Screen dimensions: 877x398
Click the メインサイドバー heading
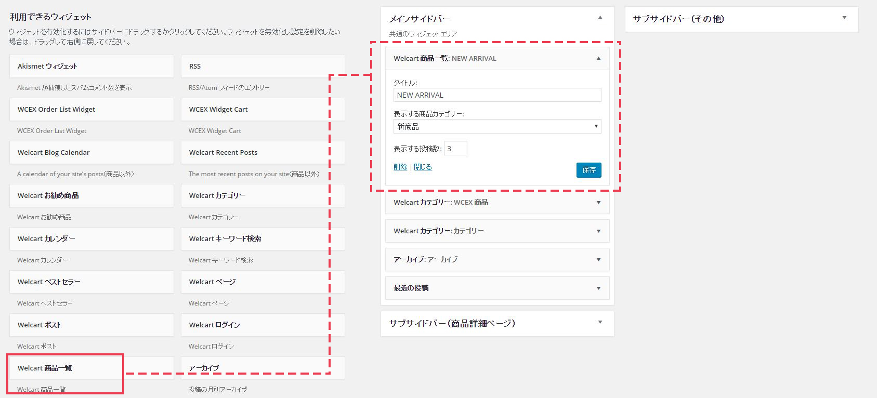point(420,19)
